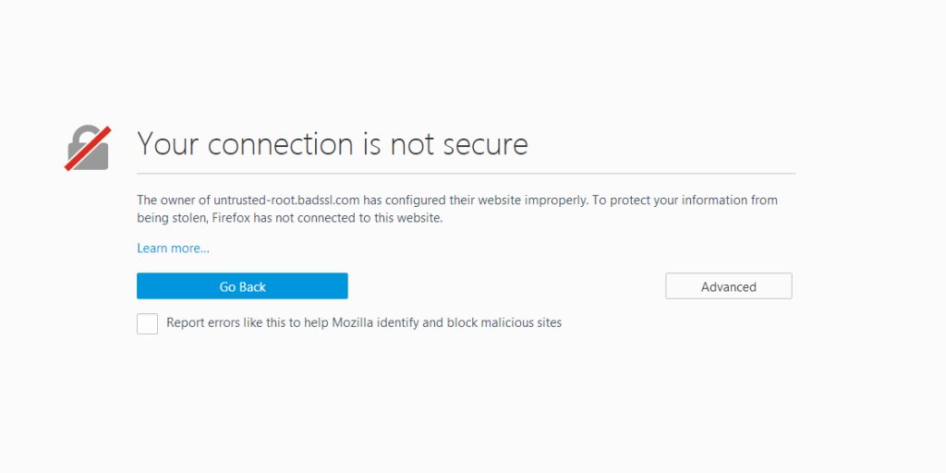The height and width of the screenshot is (473, 946).
Task: Click the broken padlock warning icon
Action: coord(88,148)
